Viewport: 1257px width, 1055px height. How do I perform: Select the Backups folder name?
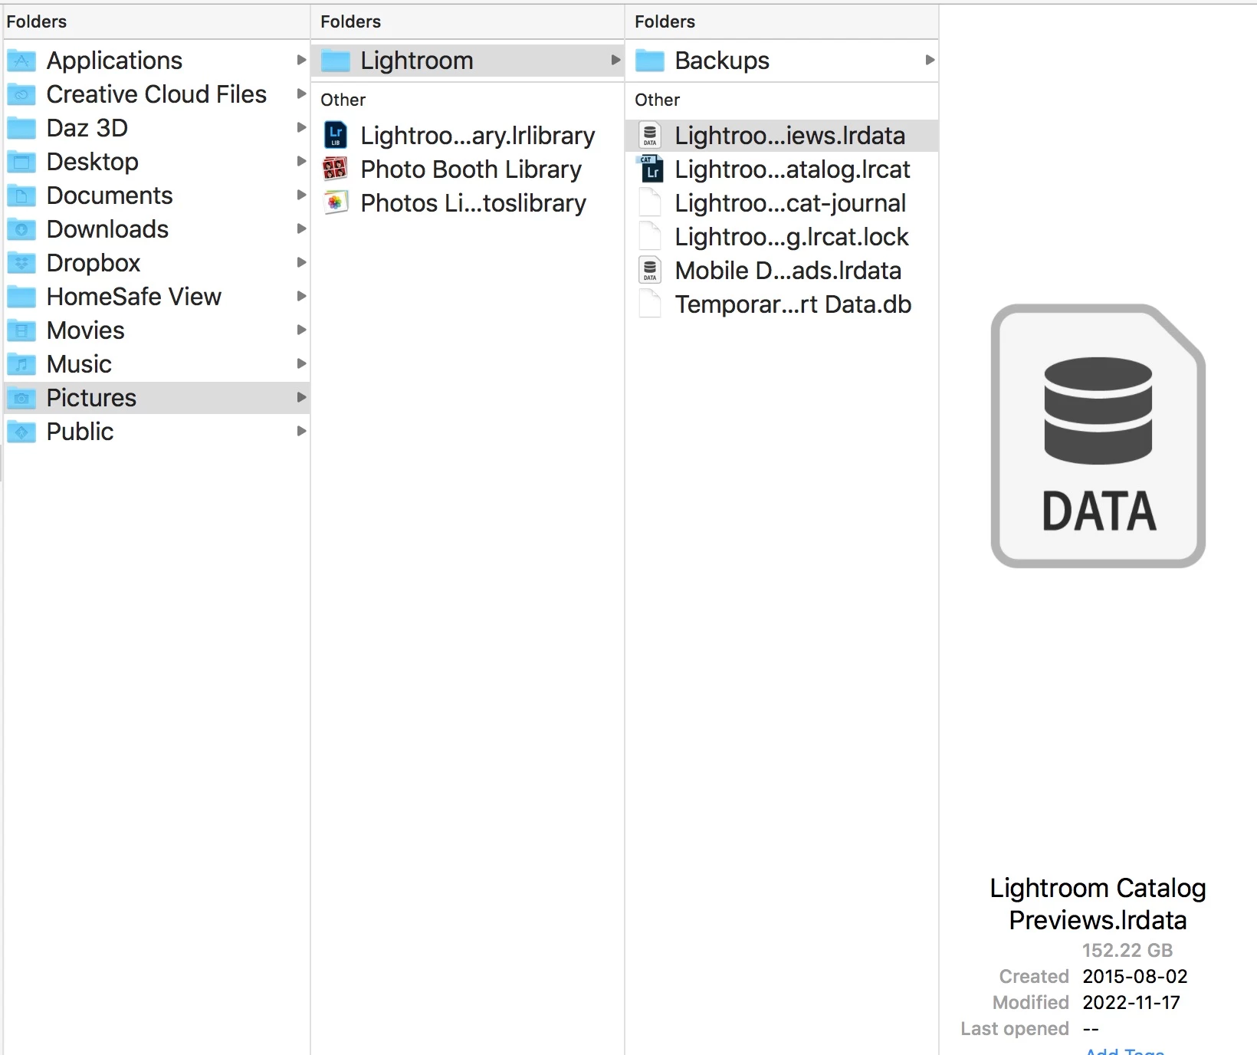tap(722, 61)
